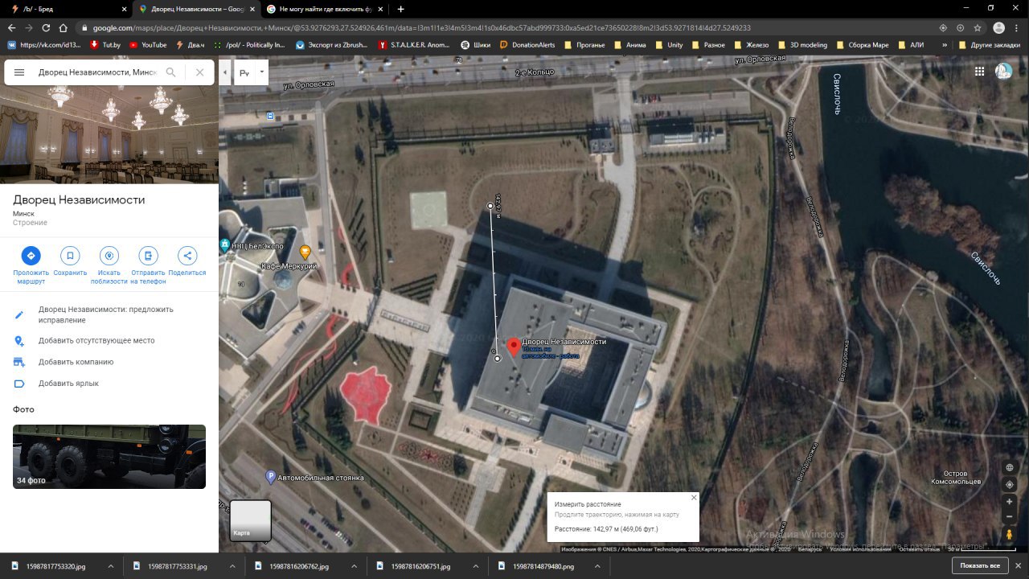1029x579 pixels.
Task: Click the Поделиться share icon
Action: coord(187,256)
